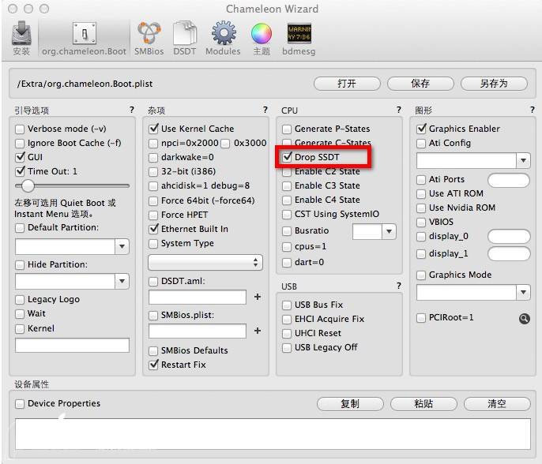Click plus button next to DSDT.aml field

pos(257,297)
